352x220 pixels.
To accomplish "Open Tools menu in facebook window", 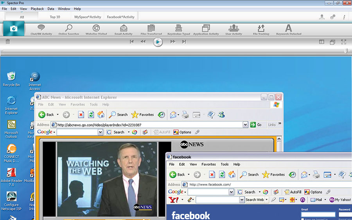I will click(x=224, y=165).
